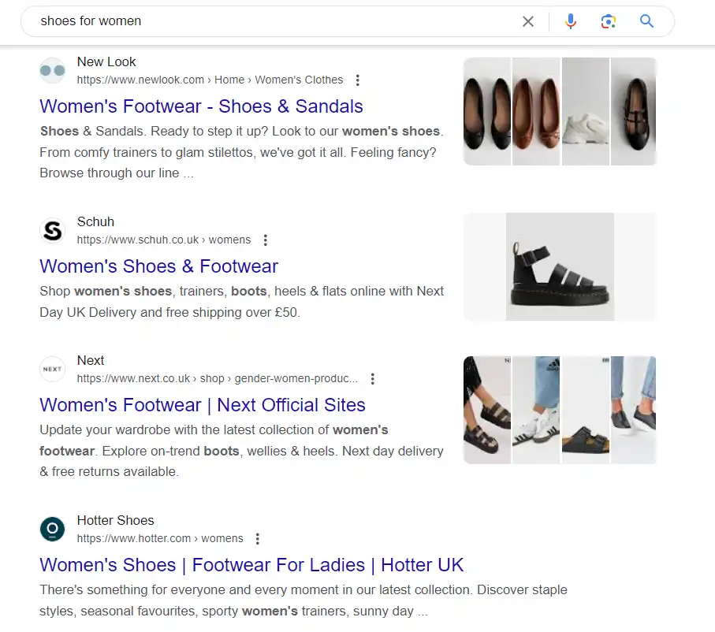Submit search with the magnifying glass icon
Viewport: 715px width, 632px height.
pos(646,21)
